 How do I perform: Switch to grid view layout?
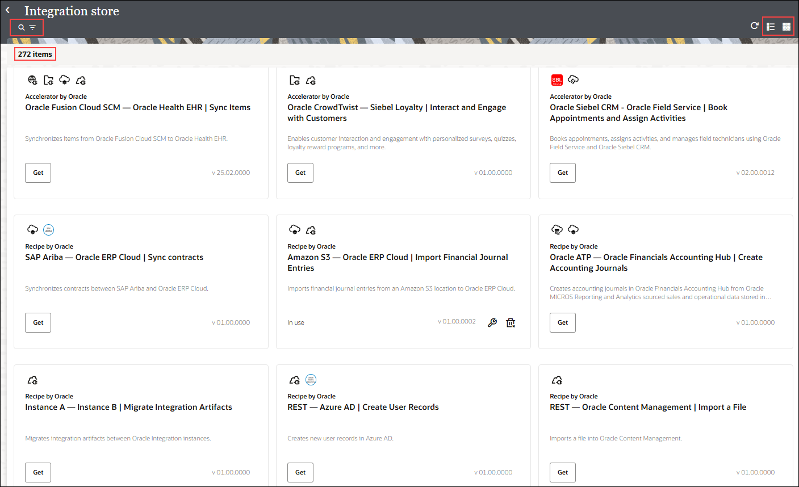tap(787, 27)
